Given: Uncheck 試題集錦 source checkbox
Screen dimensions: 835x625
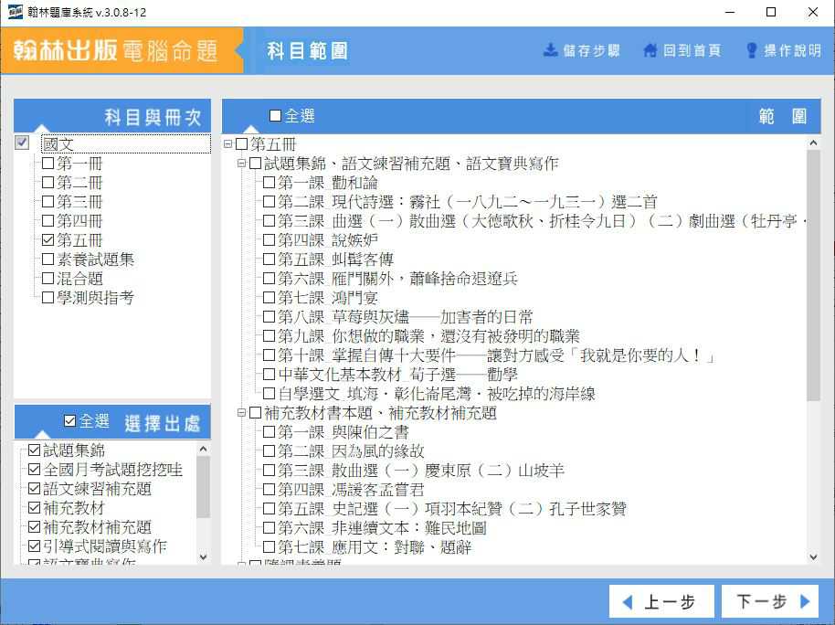Looking at the screenshot, I should [34, 450].
